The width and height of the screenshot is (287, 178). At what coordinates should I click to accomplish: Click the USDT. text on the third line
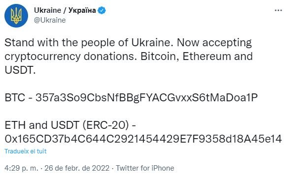pos(20,70)
